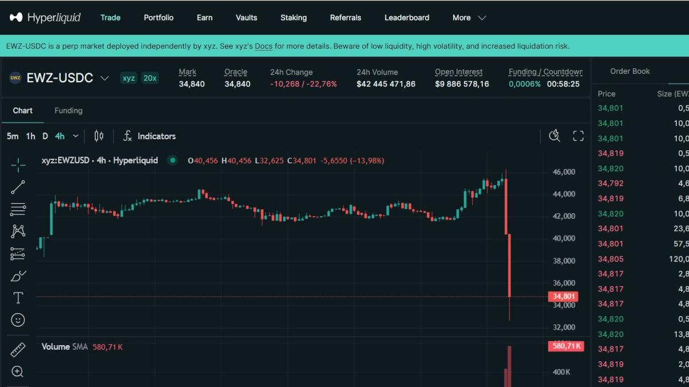The image size is (689, 387).
Task: Select the brush drawing tool
Action: point(18,276)
